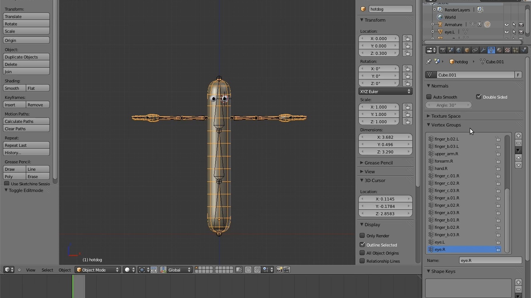Toggle Outline Selected checkbox
531x298 pixels.
[362, 245]
